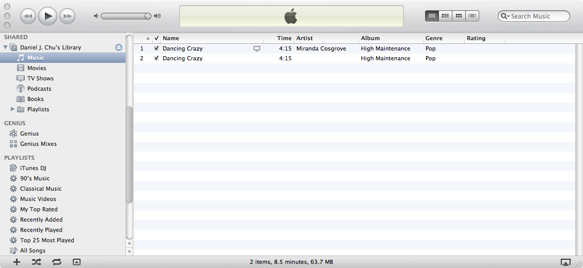Sort by Rating column

coord(485,38)
